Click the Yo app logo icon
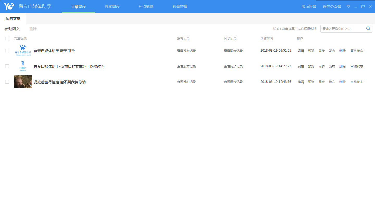375x224 pixels. coord(9,6)
